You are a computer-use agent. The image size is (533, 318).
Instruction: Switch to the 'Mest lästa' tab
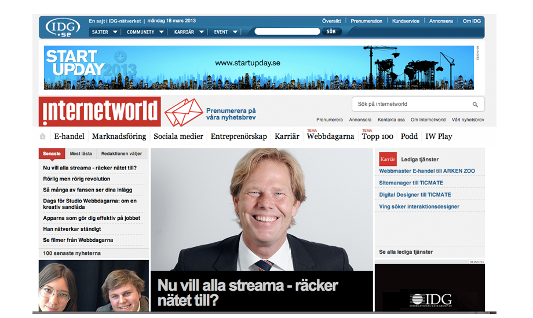coord(81,154)
